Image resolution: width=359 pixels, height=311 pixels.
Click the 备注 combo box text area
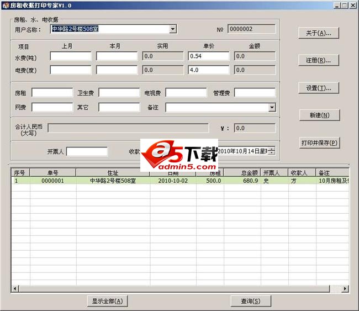coord(217,107)
